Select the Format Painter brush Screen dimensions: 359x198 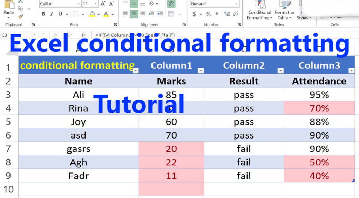[21, 16]
